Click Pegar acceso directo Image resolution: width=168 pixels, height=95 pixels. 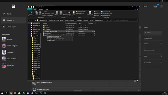tap(48, 16)
